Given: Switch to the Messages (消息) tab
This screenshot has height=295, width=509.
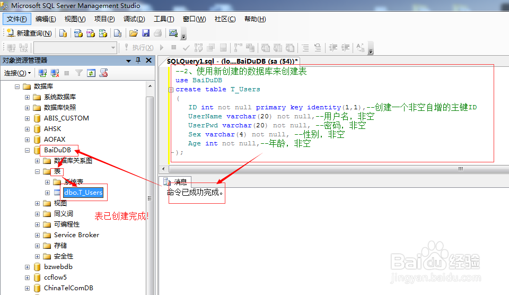Looking at the screenshot, I should pyautogui.click(x=175, y=181).
